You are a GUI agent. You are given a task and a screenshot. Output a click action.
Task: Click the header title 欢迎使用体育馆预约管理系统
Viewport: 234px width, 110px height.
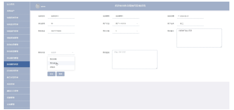coord(130,6)
